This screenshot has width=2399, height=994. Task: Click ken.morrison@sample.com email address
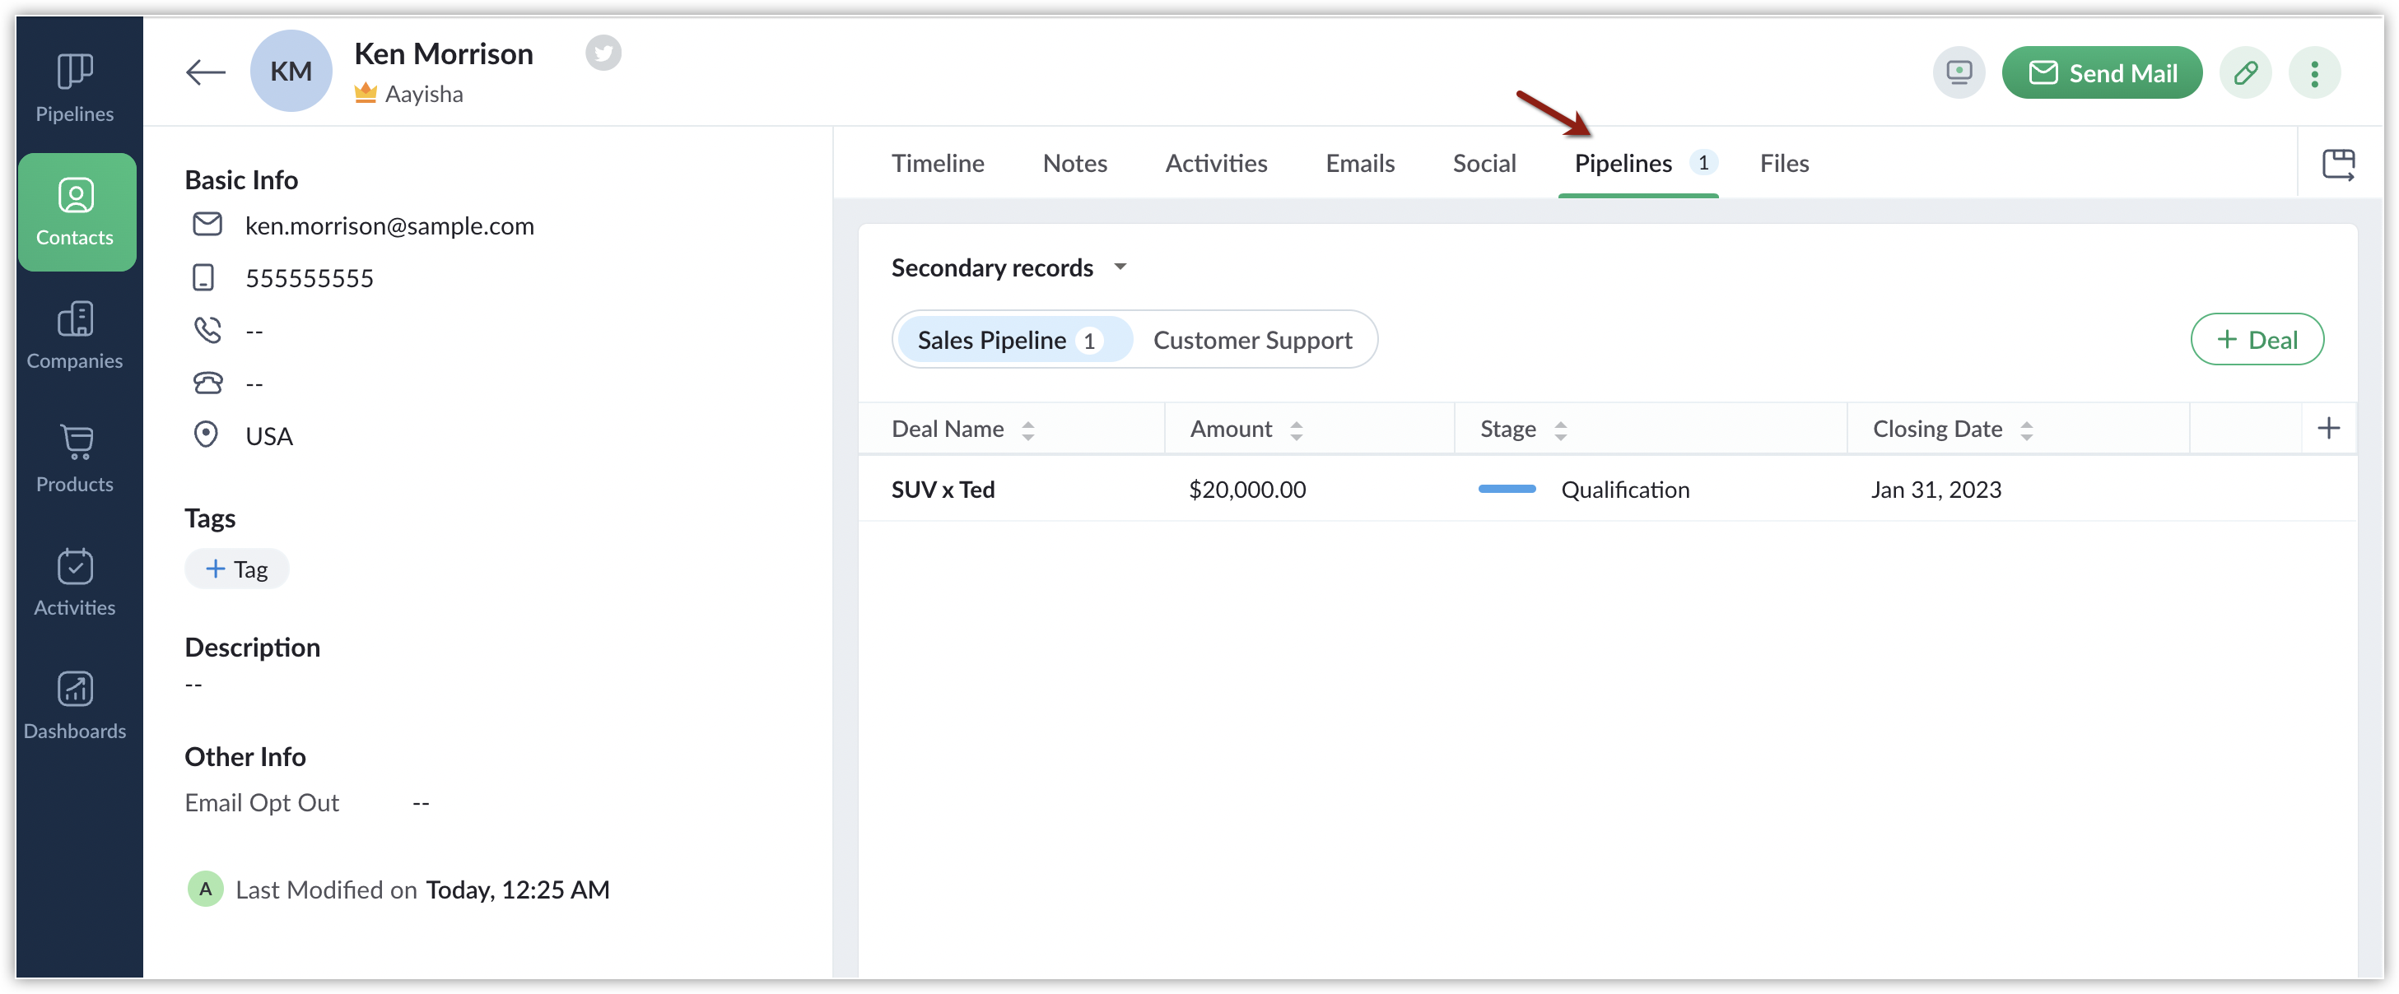click(389, 226)
